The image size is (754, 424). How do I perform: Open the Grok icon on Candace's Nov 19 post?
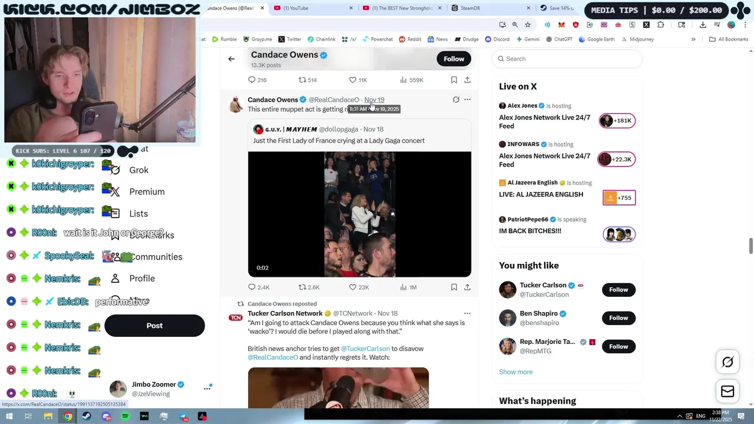click(x=456, y=100)
